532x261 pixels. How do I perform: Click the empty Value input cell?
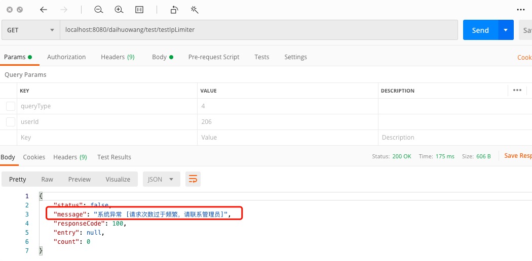(x=288, y=138)
